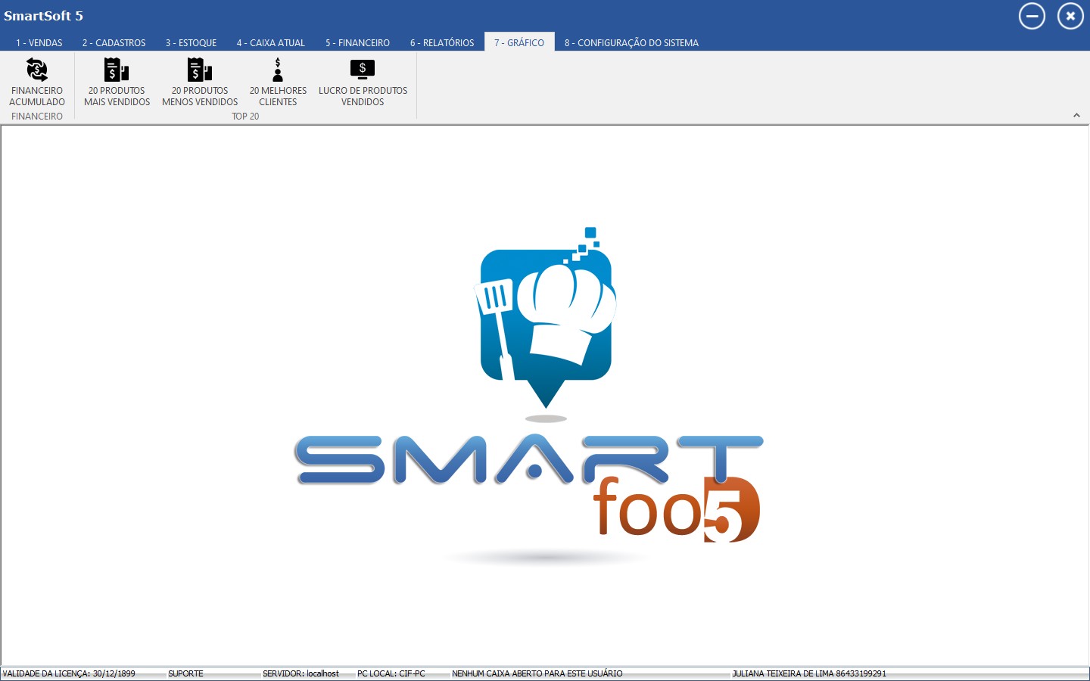The image size is (1090, 681).
Task: Click the Servidor: localhost status panel
Action: [x=301, y=673]
